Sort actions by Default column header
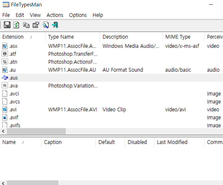The height and width of the screenshot is (185, 223). 110,142
